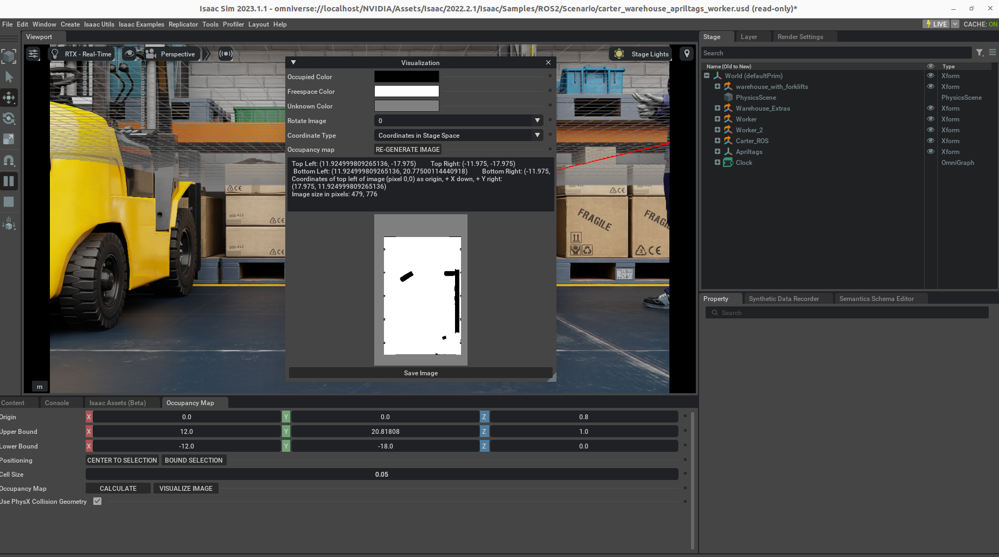
Task: Open the Rotate Image dropdown
Action: pyautogui.click(x=458, y=120)
